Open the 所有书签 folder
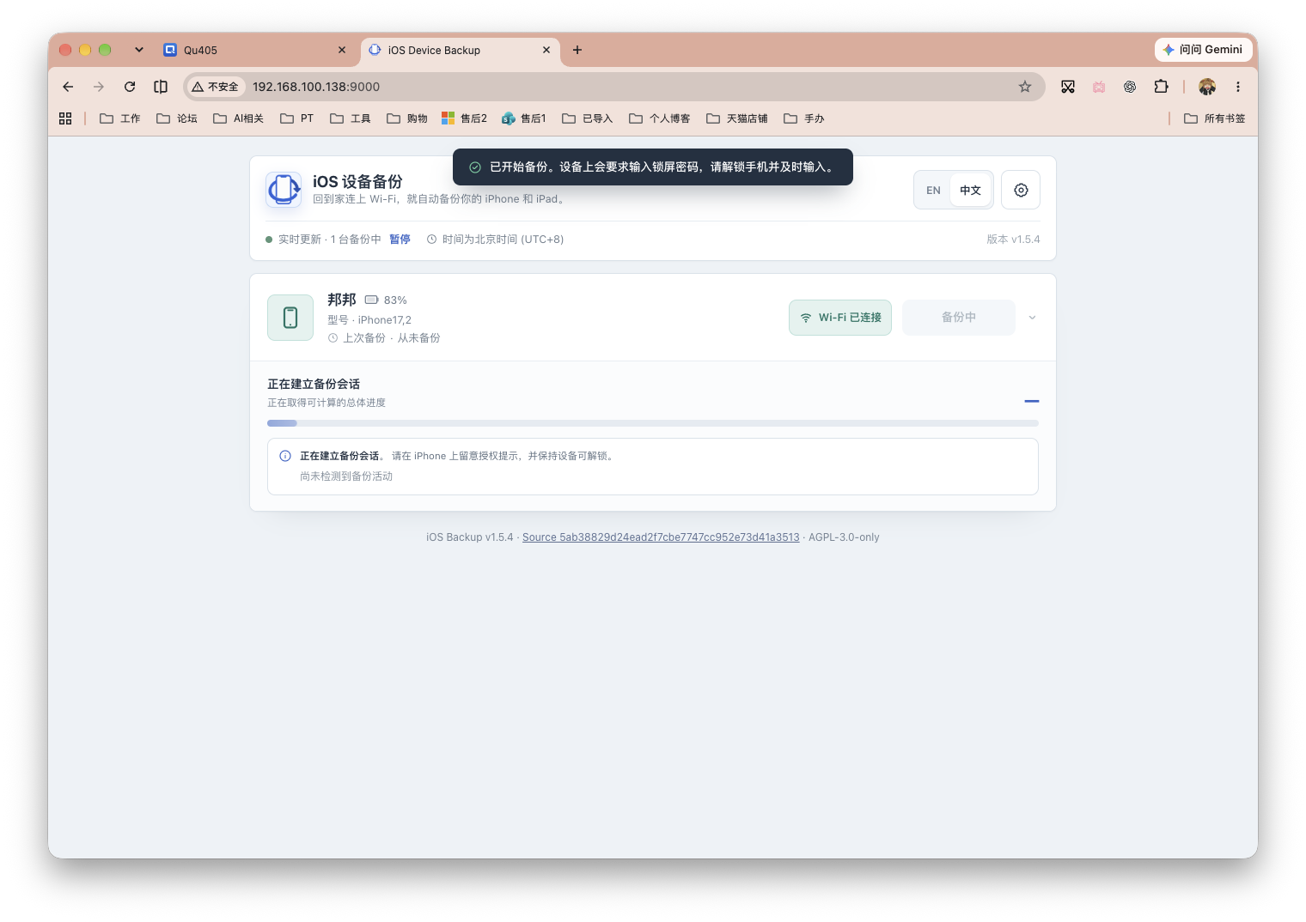This screenshot has height=922, width=1306. (x=1215, y=118)
